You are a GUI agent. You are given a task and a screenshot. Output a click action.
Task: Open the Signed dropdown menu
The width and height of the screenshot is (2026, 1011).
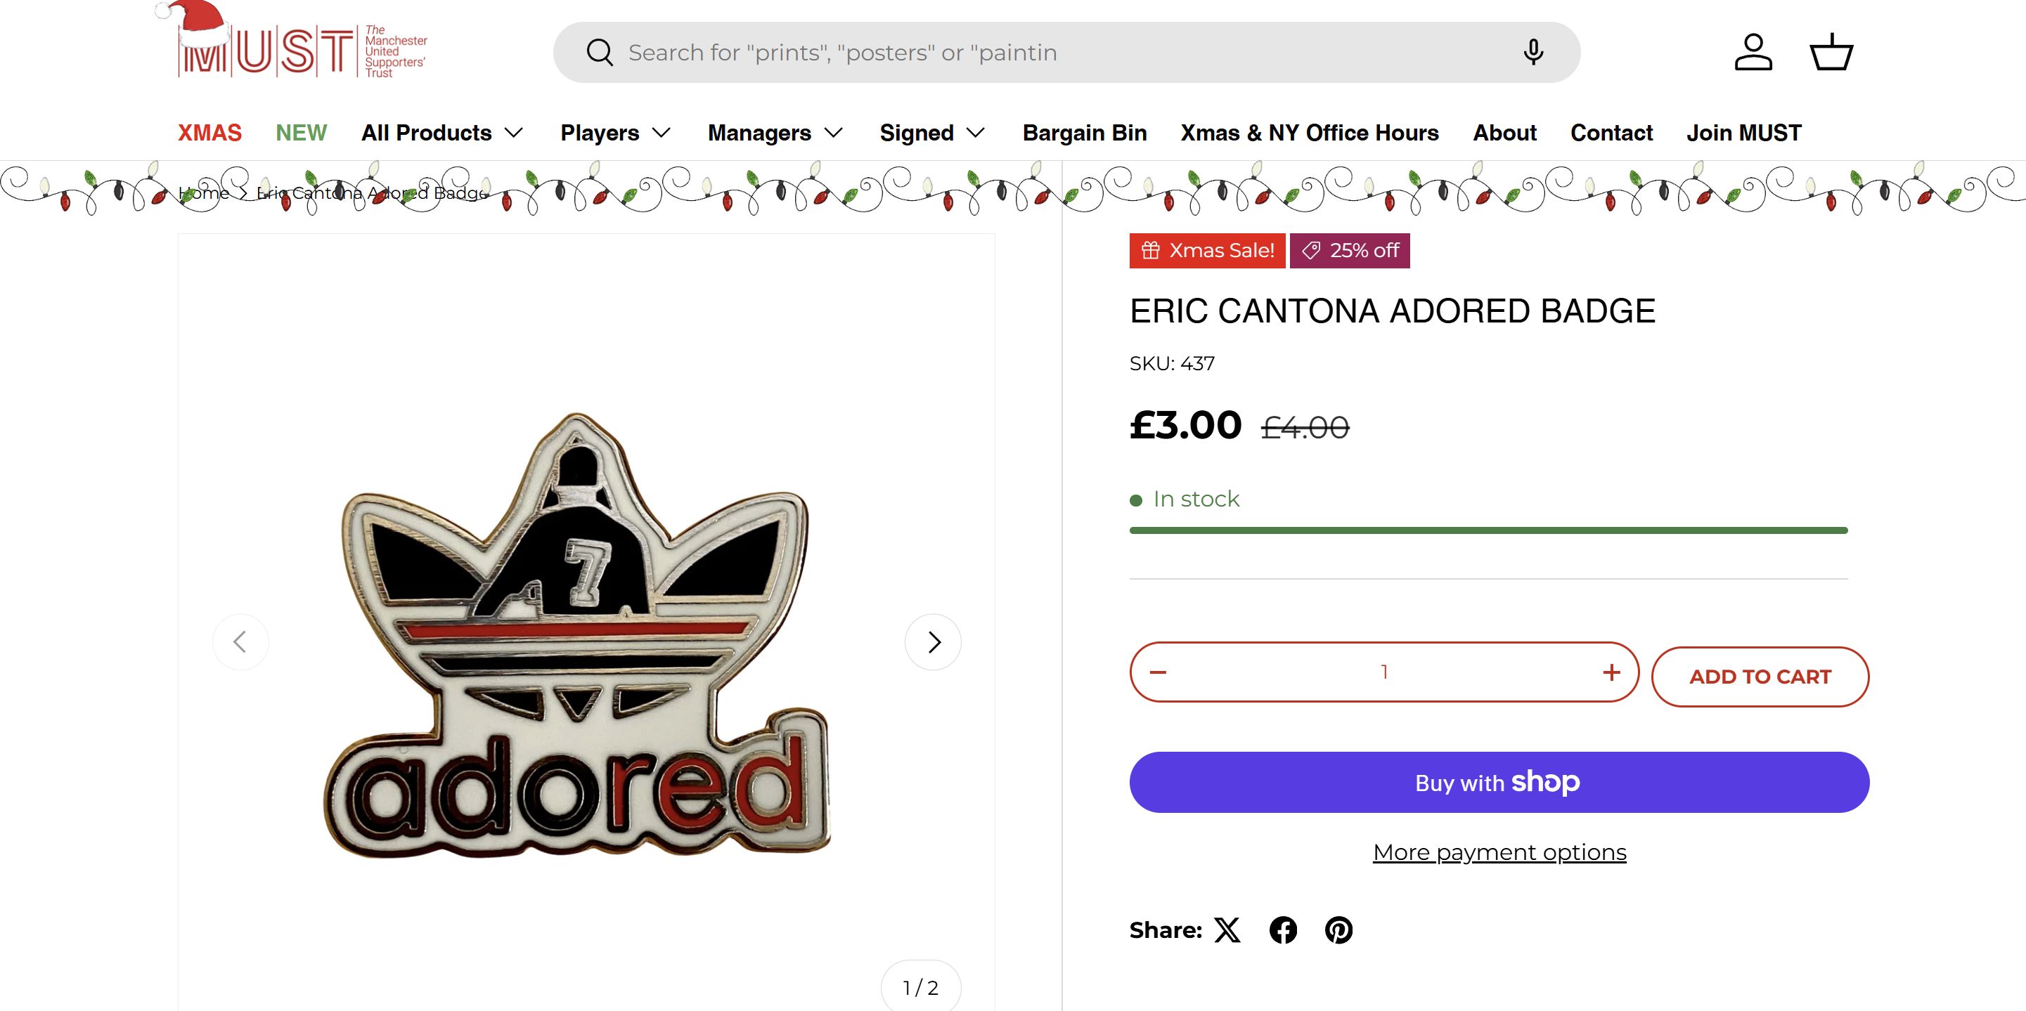[932, 133]
